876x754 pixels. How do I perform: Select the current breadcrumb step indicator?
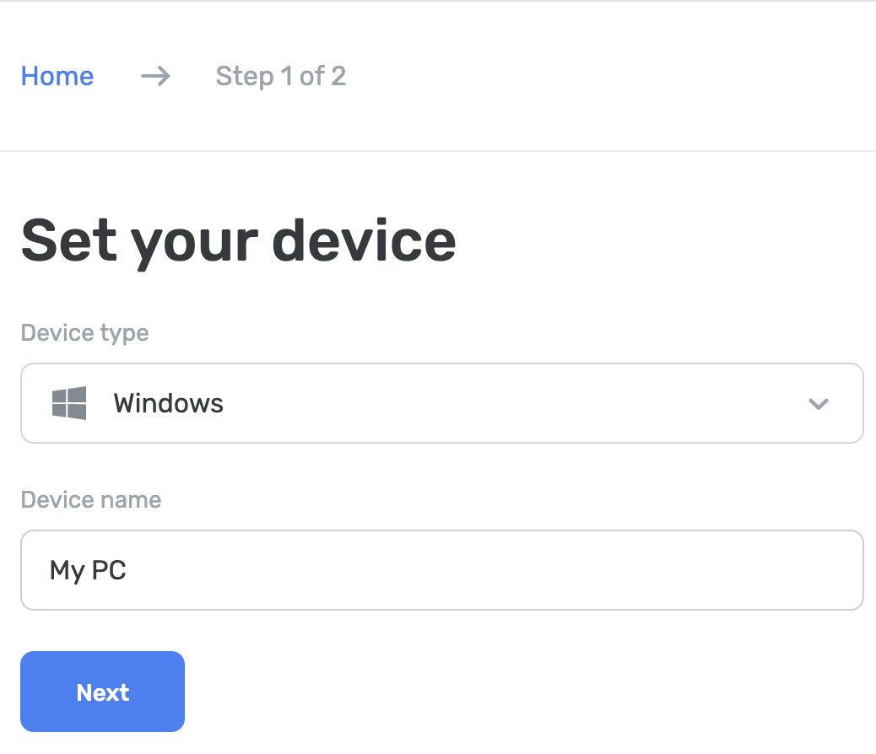click(280, 77)
